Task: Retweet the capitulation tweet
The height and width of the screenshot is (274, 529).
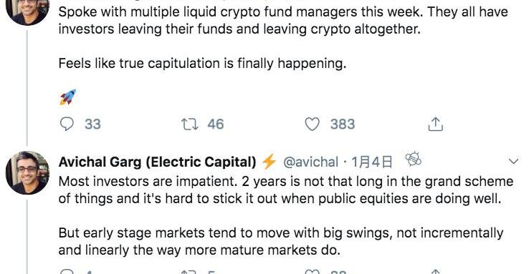Action: [190, 124]
